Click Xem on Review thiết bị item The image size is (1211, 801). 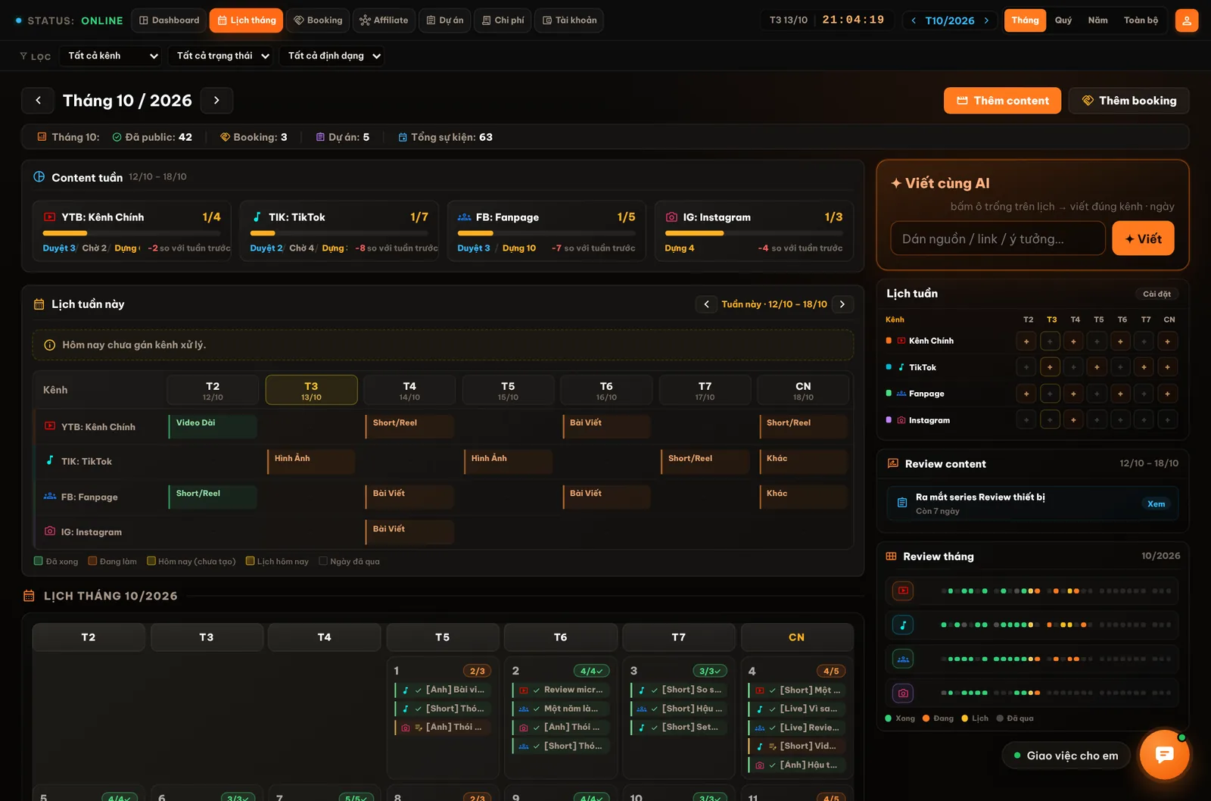1156,504
